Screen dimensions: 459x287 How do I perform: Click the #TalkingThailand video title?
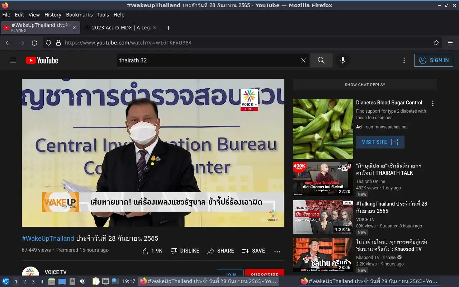pyautogui.click(x=392, y=207)
